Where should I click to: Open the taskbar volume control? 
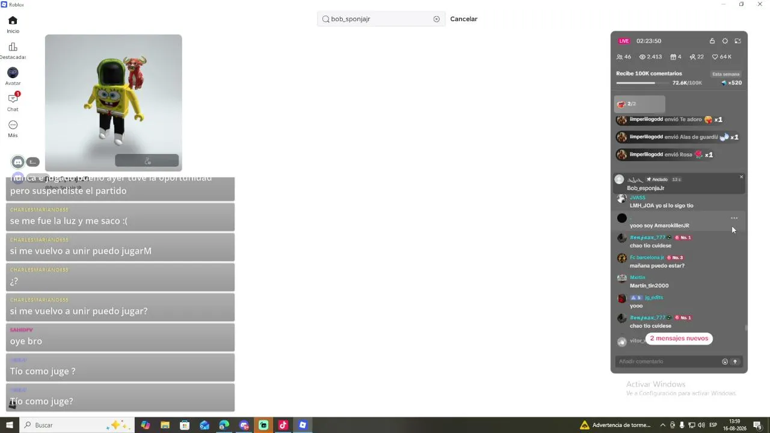(x=701, y=425)
